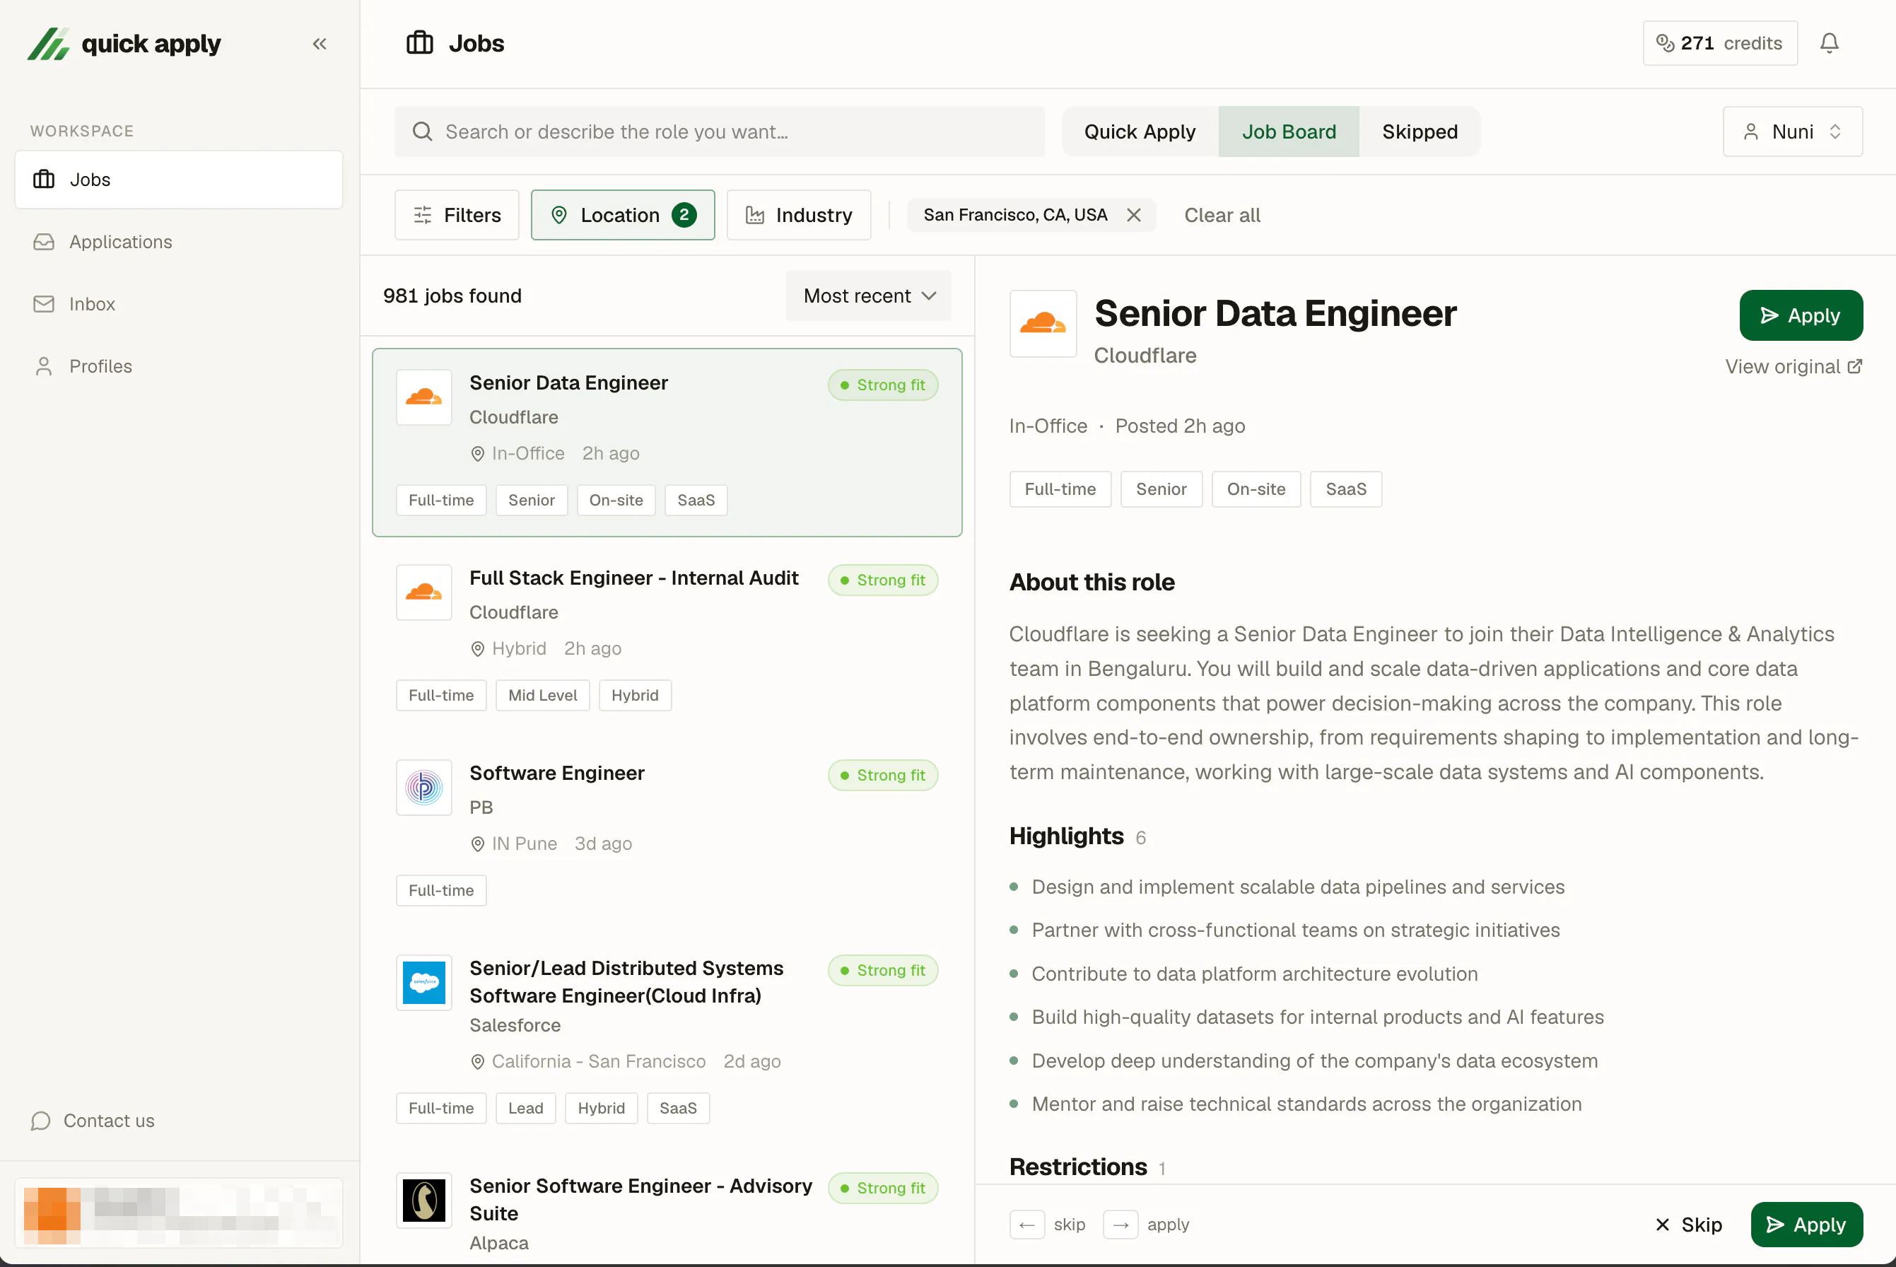
Task: Open Inbox in the sidebar
Action: pyautogui.click(x=179, y=304)
